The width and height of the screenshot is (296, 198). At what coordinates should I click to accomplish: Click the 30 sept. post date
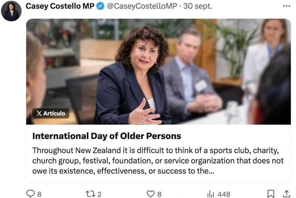(x=198, y=6)
